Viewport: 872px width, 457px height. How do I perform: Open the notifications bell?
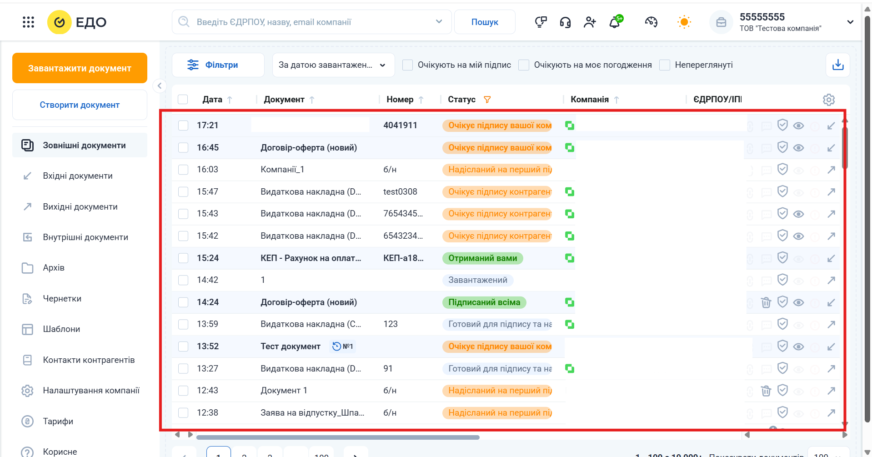point(615,22)
